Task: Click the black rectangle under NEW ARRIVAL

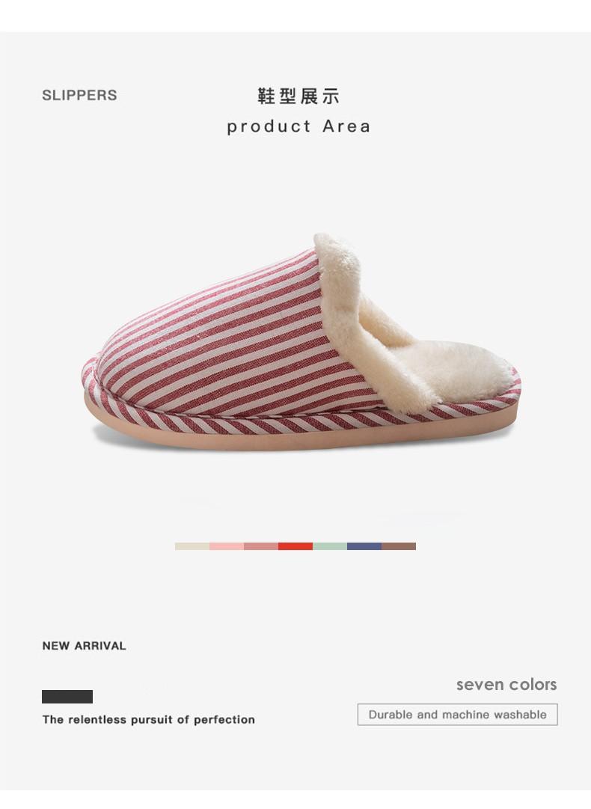Action: click(x=67, y=697)
